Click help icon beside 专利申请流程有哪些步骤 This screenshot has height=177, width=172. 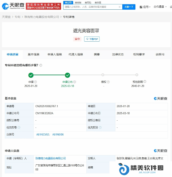coord(41,65)
